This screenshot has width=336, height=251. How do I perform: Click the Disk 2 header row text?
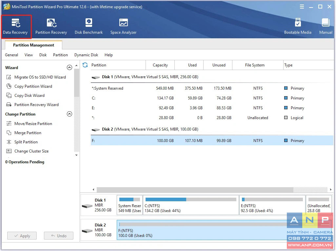coord(150,129)
